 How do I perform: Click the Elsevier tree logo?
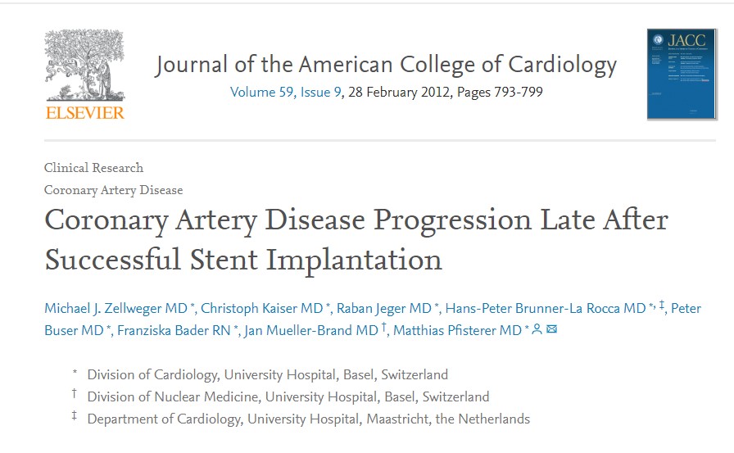pos(84,74)
